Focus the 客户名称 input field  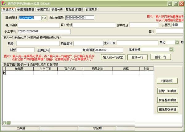[39, 25]
